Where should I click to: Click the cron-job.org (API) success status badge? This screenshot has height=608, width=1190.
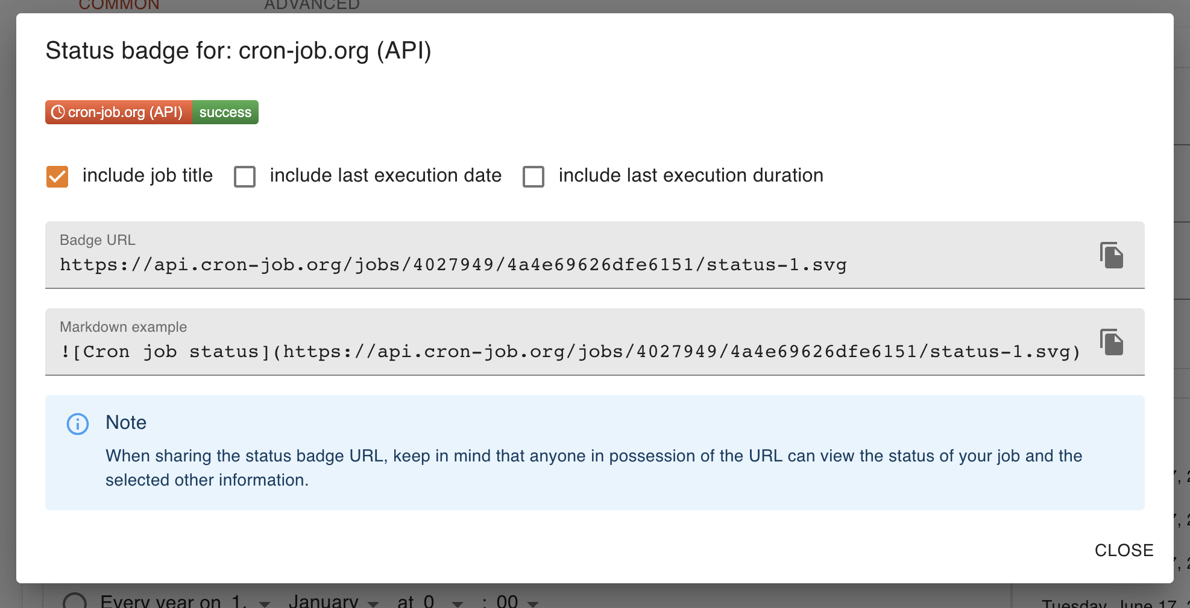tap(152, 112)
